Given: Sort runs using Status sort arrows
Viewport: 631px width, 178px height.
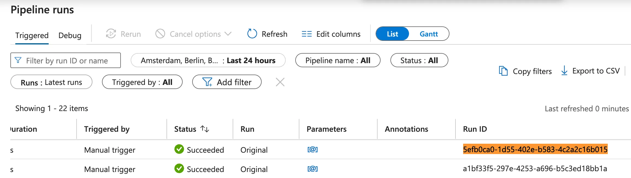Looking at the screenshot, I should point(205,129).
